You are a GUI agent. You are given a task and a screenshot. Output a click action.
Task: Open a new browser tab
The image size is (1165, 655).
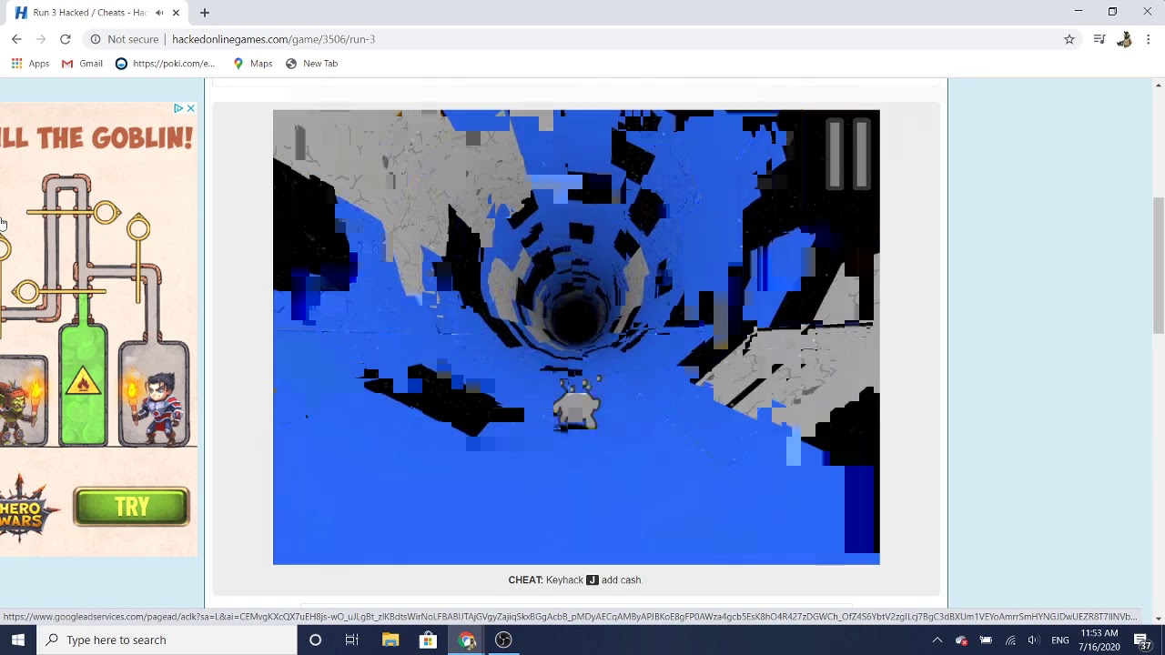(205, 13)
